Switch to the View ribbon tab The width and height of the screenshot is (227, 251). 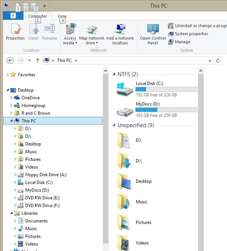point(62,16)
